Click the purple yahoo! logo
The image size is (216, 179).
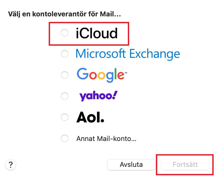pyautogui.click(x=98, y=96)
